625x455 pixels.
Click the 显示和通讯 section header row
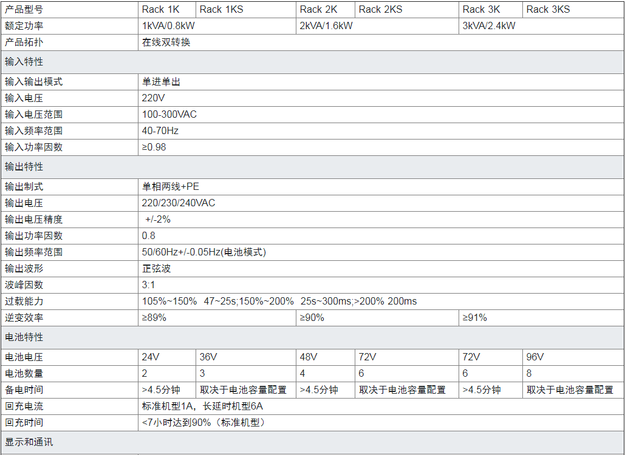pos(29,442)
